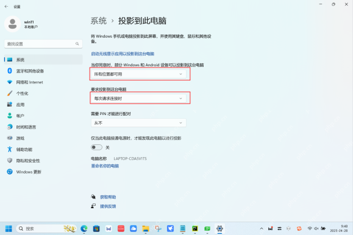Open Microsoft Store from the taskbar
The image size is (353, 235).
pyautogui.click(x=96, y=229)
